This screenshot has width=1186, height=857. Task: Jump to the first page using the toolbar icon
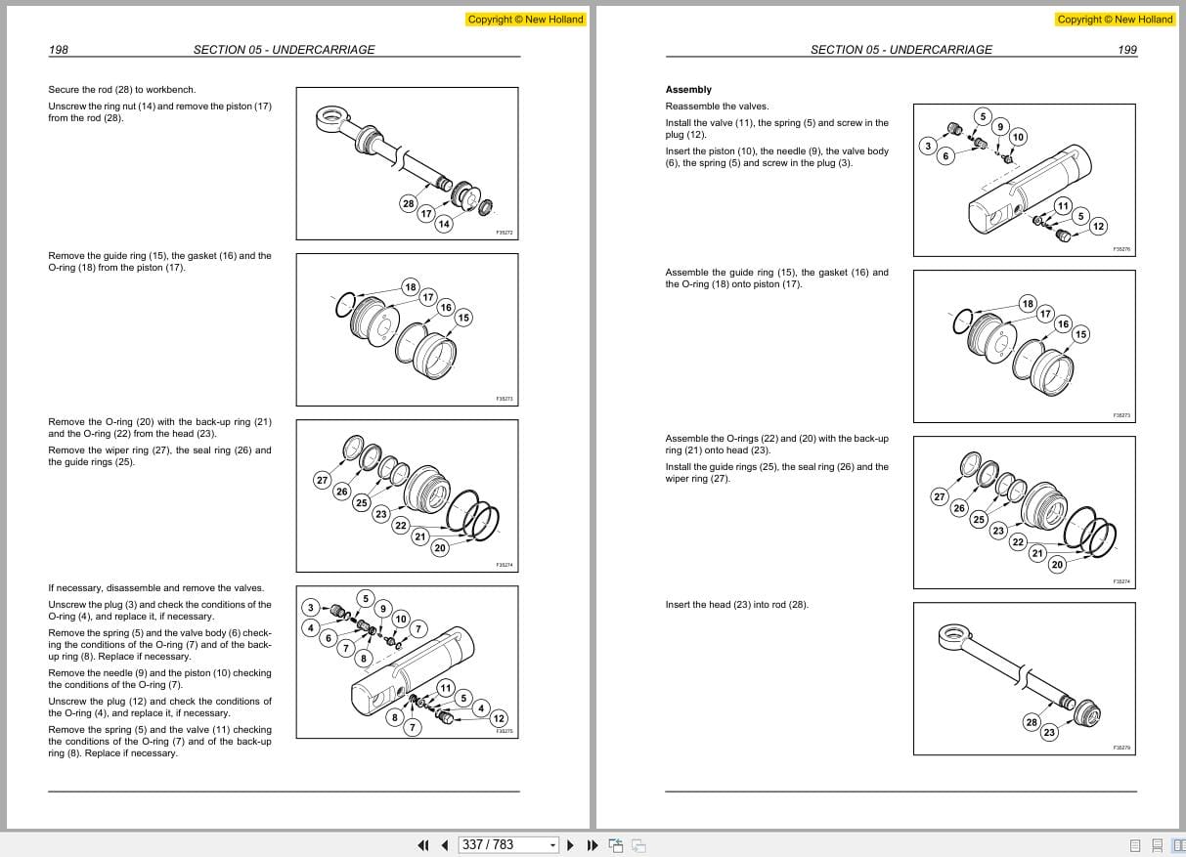[x=423, y=845]
